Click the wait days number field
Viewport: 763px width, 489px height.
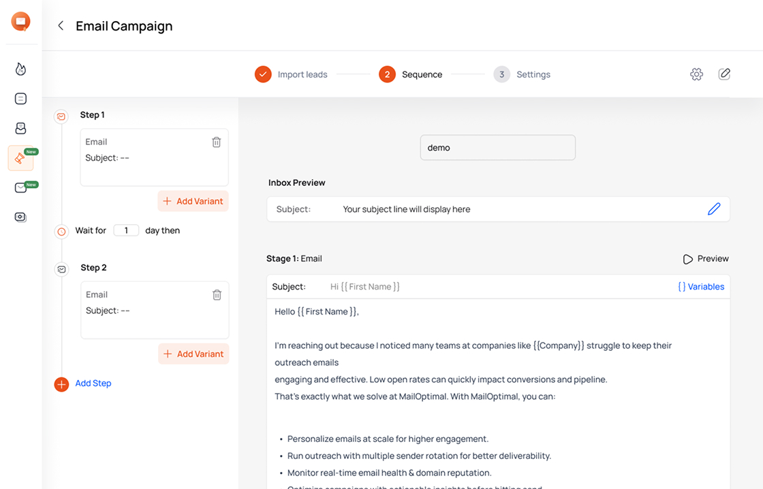[x=126, y=230]
